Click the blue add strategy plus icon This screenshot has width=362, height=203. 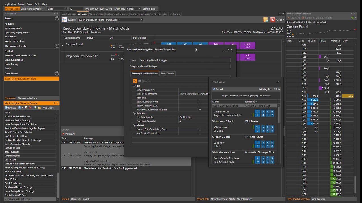point(20,107)
